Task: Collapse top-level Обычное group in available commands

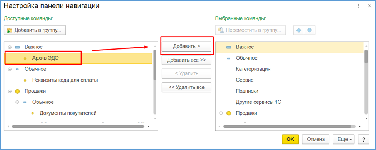Action: (x=10, y=69)
